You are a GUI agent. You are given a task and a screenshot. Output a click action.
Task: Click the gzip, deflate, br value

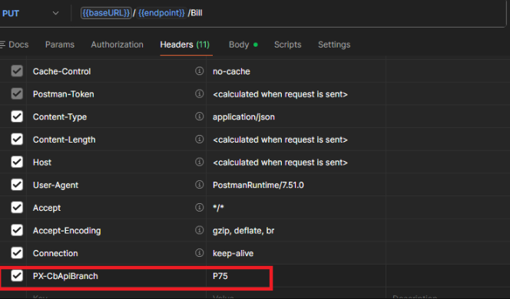coord(243,231)
